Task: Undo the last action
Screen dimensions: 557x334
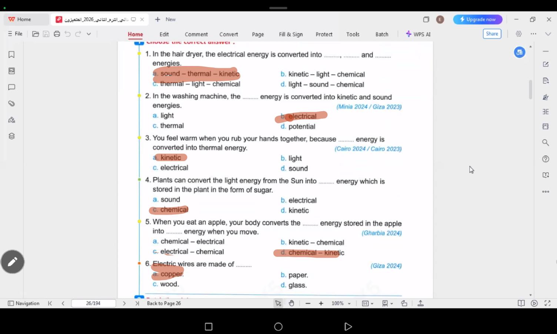Action: pos(67,34)
